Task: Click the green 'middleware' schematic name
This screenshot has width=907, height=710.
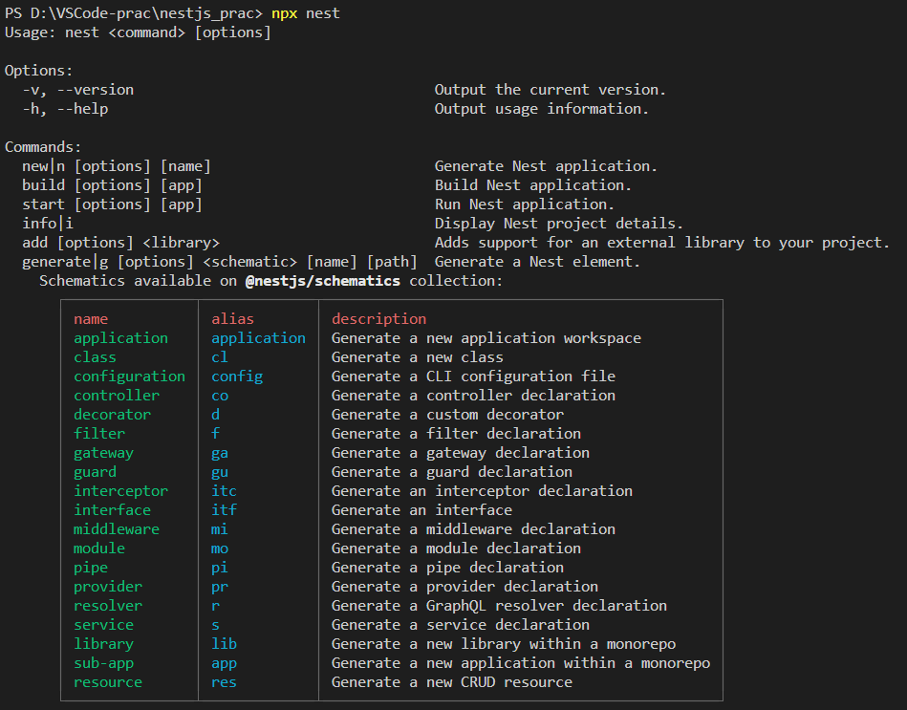Action: (x=117, y=529)
